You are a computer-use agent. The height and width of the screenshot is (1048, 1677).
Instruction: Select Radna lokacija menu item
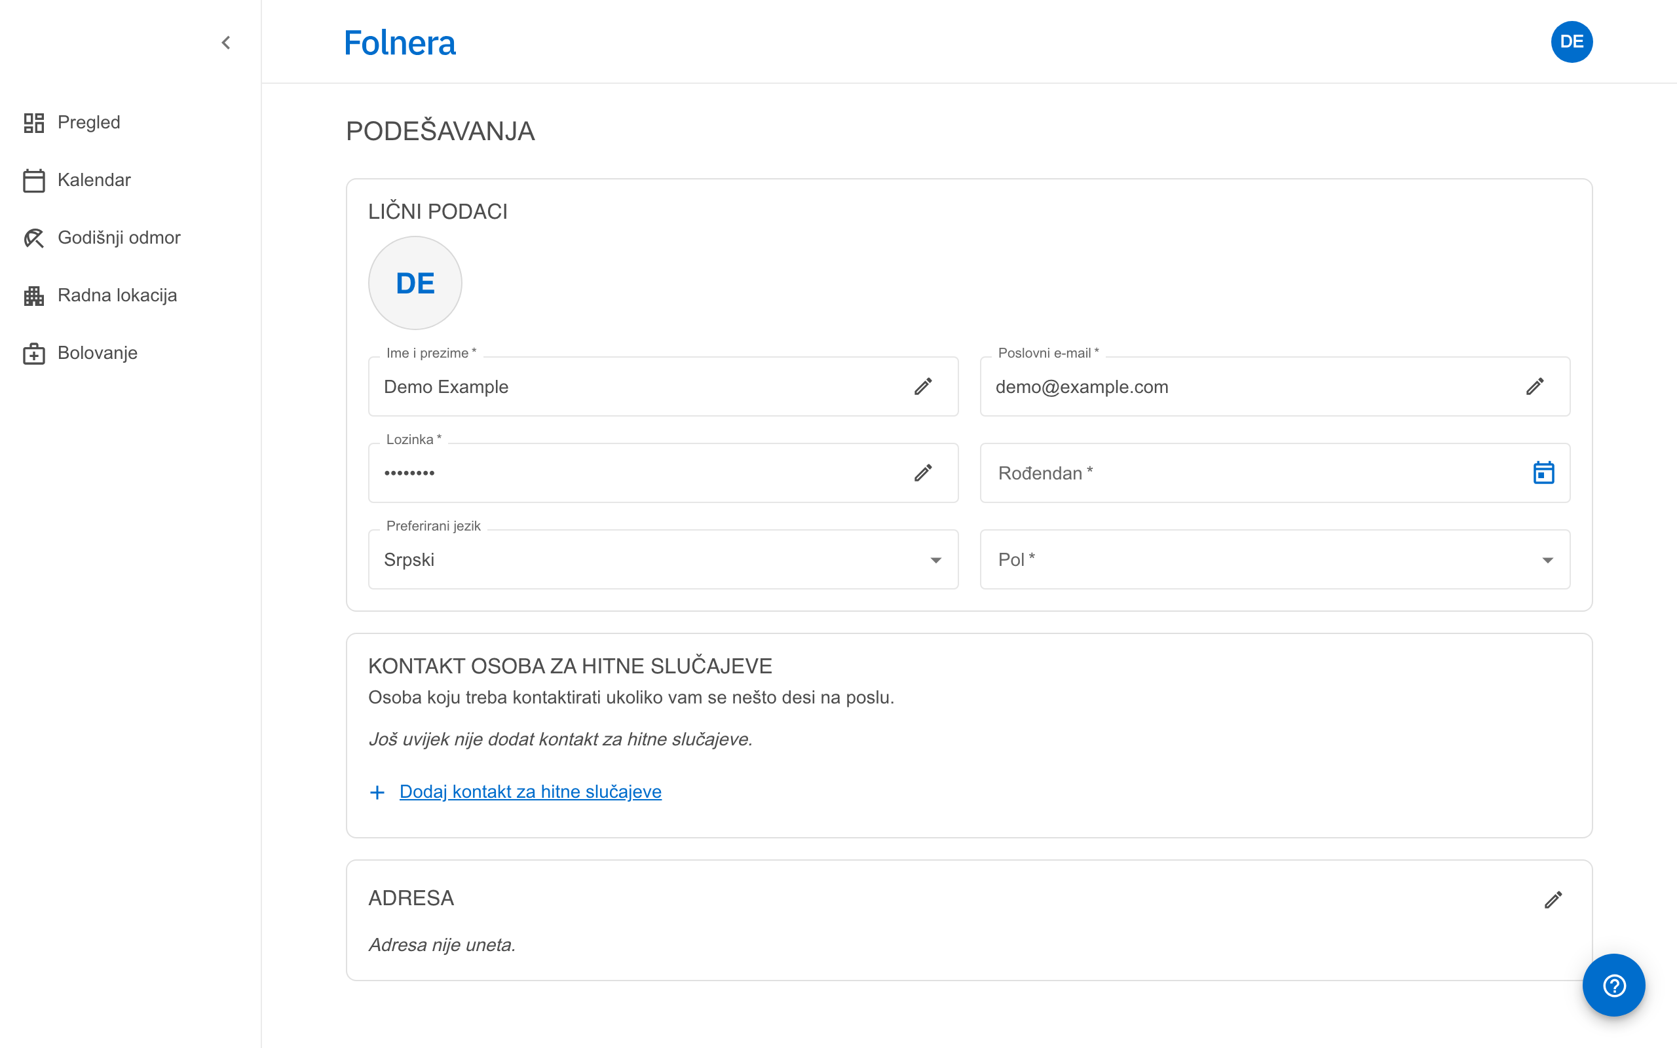click(x=117, y=295)
